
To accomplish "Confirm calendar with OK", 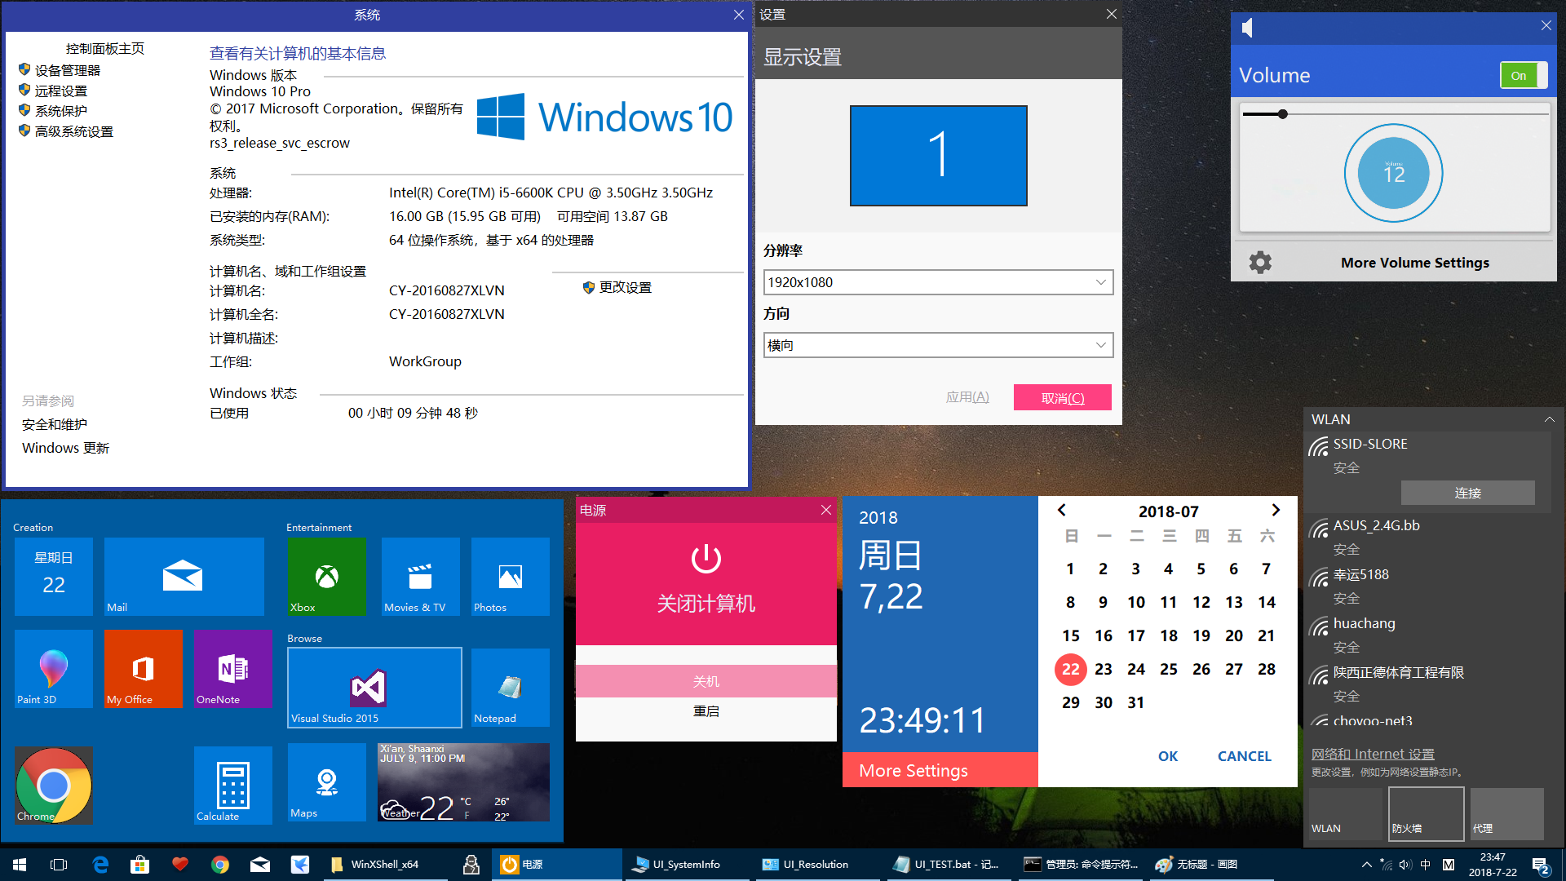I will coord(1168,756).
